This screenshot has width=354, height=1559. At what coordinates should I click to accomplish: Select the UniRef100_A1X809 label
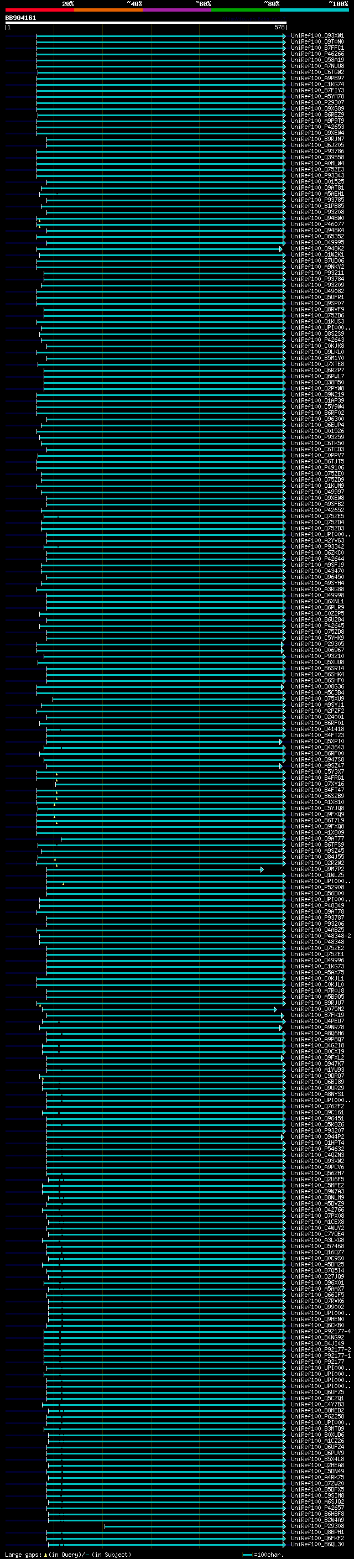[x=317, y=833]
